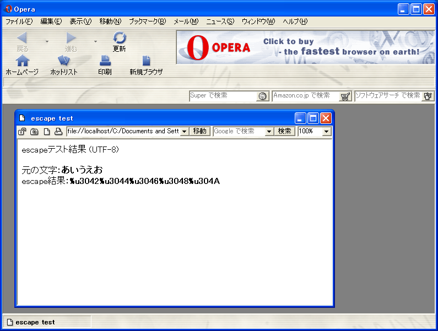Open the address bar URL dropdown
This screenshot has height=331, width=438.
coord(185,131)
